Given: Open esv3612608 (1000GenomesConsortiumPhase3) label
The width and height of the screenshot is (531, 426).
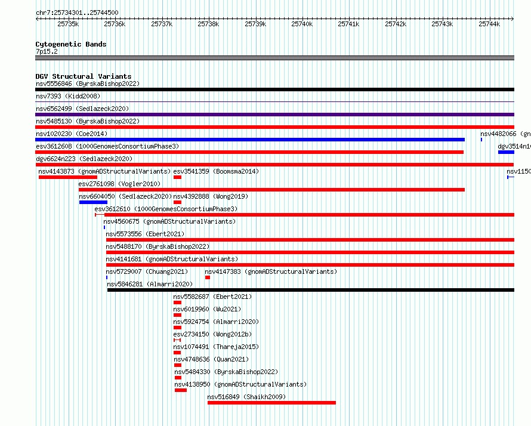Looking at the screenshot, I should click(x=107, y=146).
